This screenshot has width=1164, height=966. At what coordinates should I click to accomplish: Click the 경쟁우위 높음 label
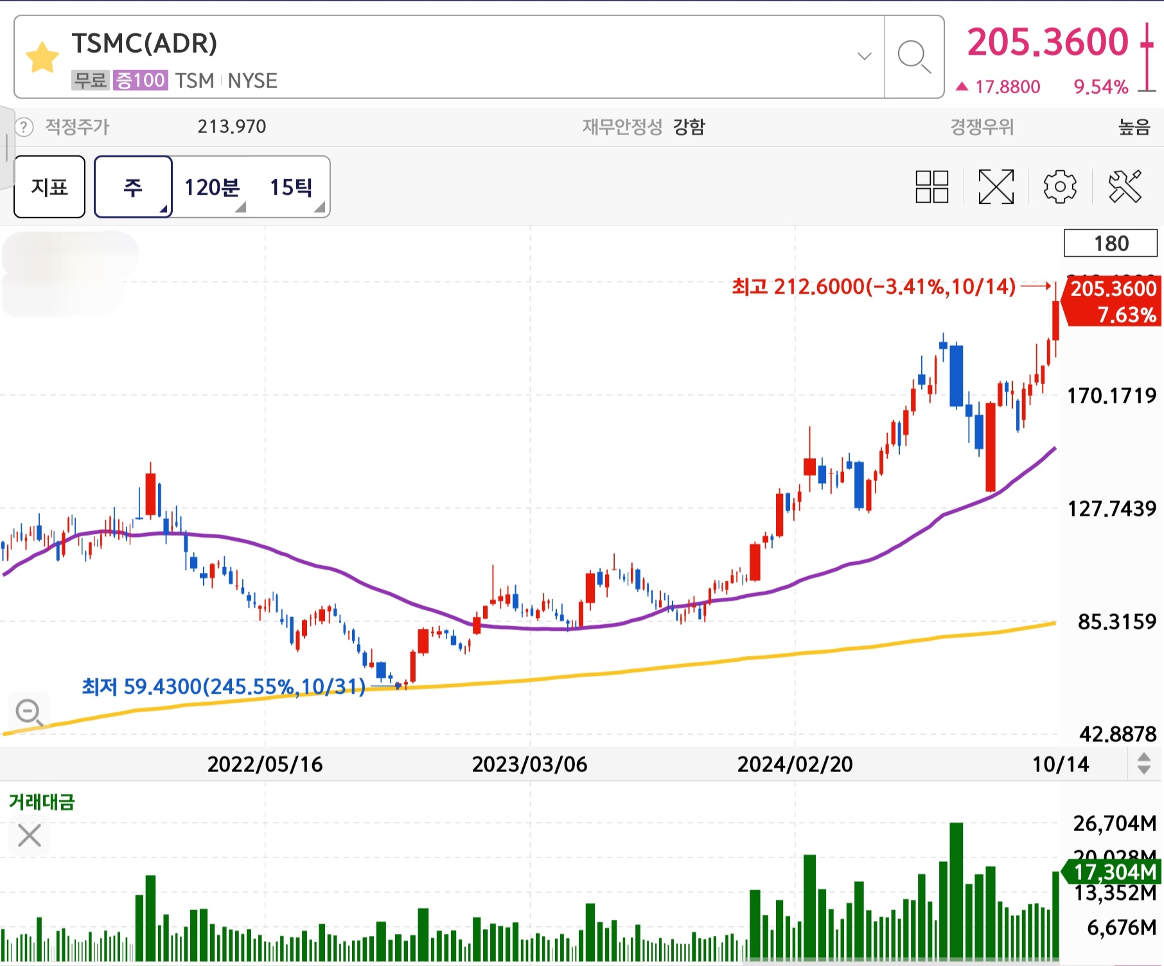tap(1050, 127)
